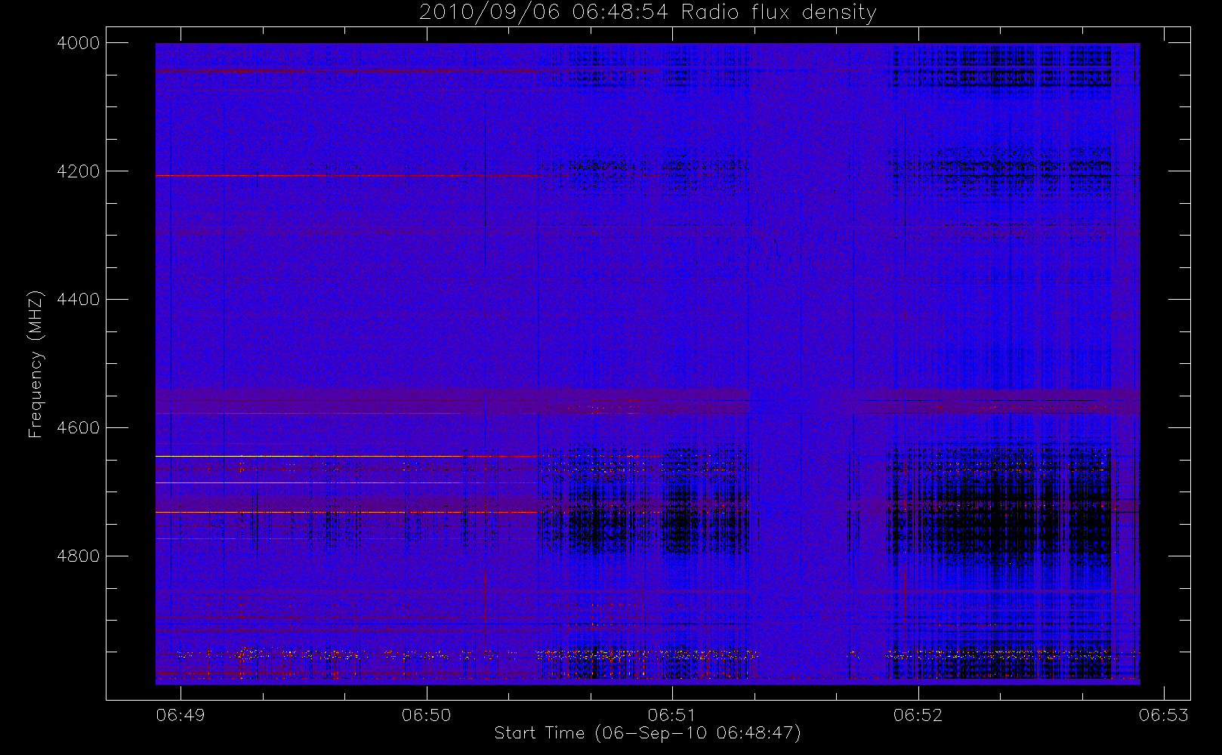Click the 06:51 time tick label
The width and height of the screenshot is (1222, 755).
tap(672, 715)
